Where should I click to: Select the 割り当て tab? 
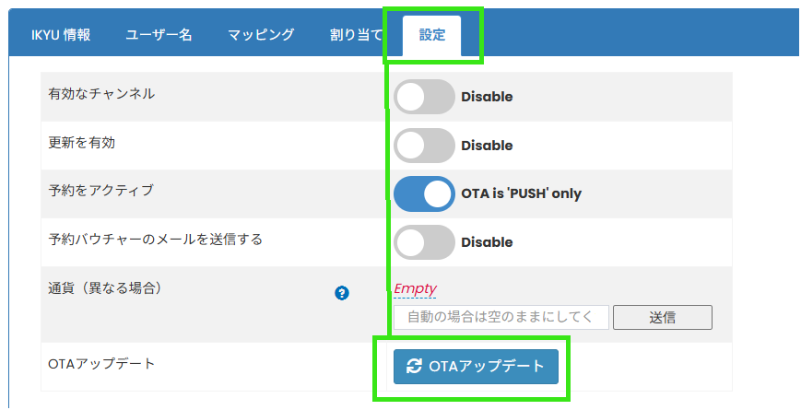357,36
